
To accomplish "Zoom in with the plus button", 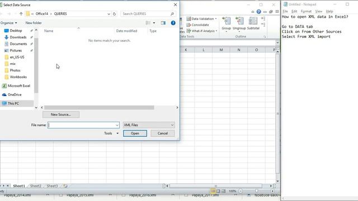I will coord(272,191).
